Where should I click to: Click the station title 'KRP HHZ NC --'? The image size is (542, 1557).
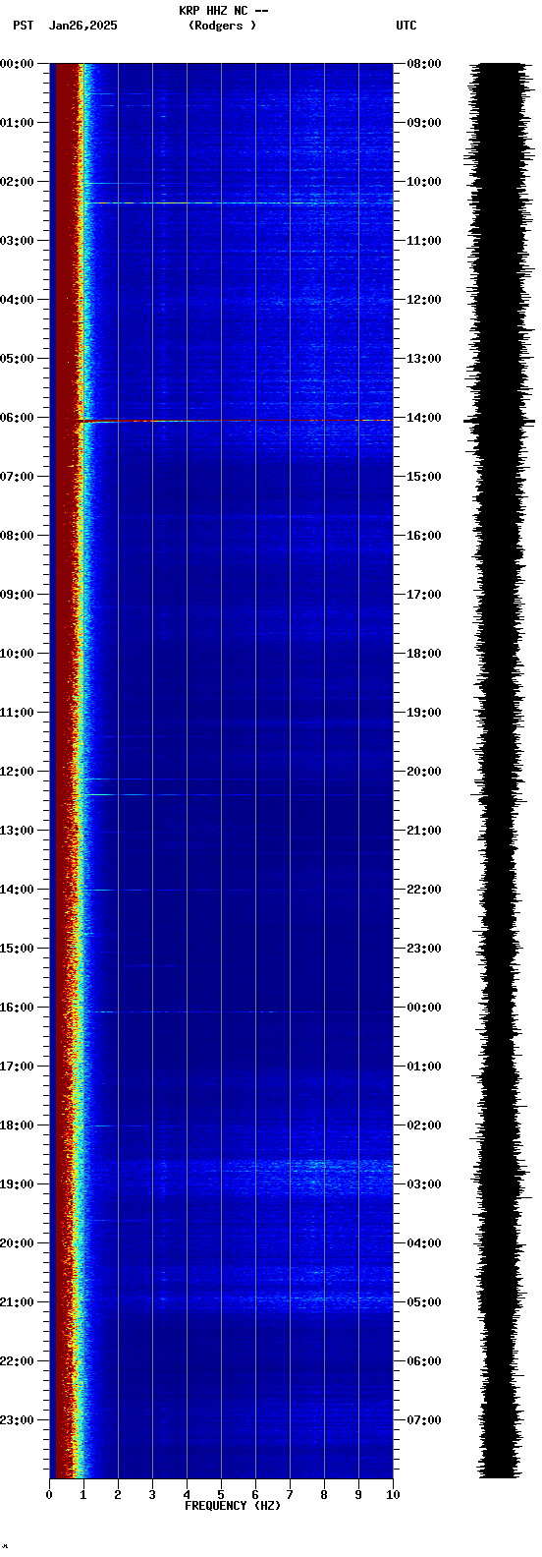[x=224, y=11]
